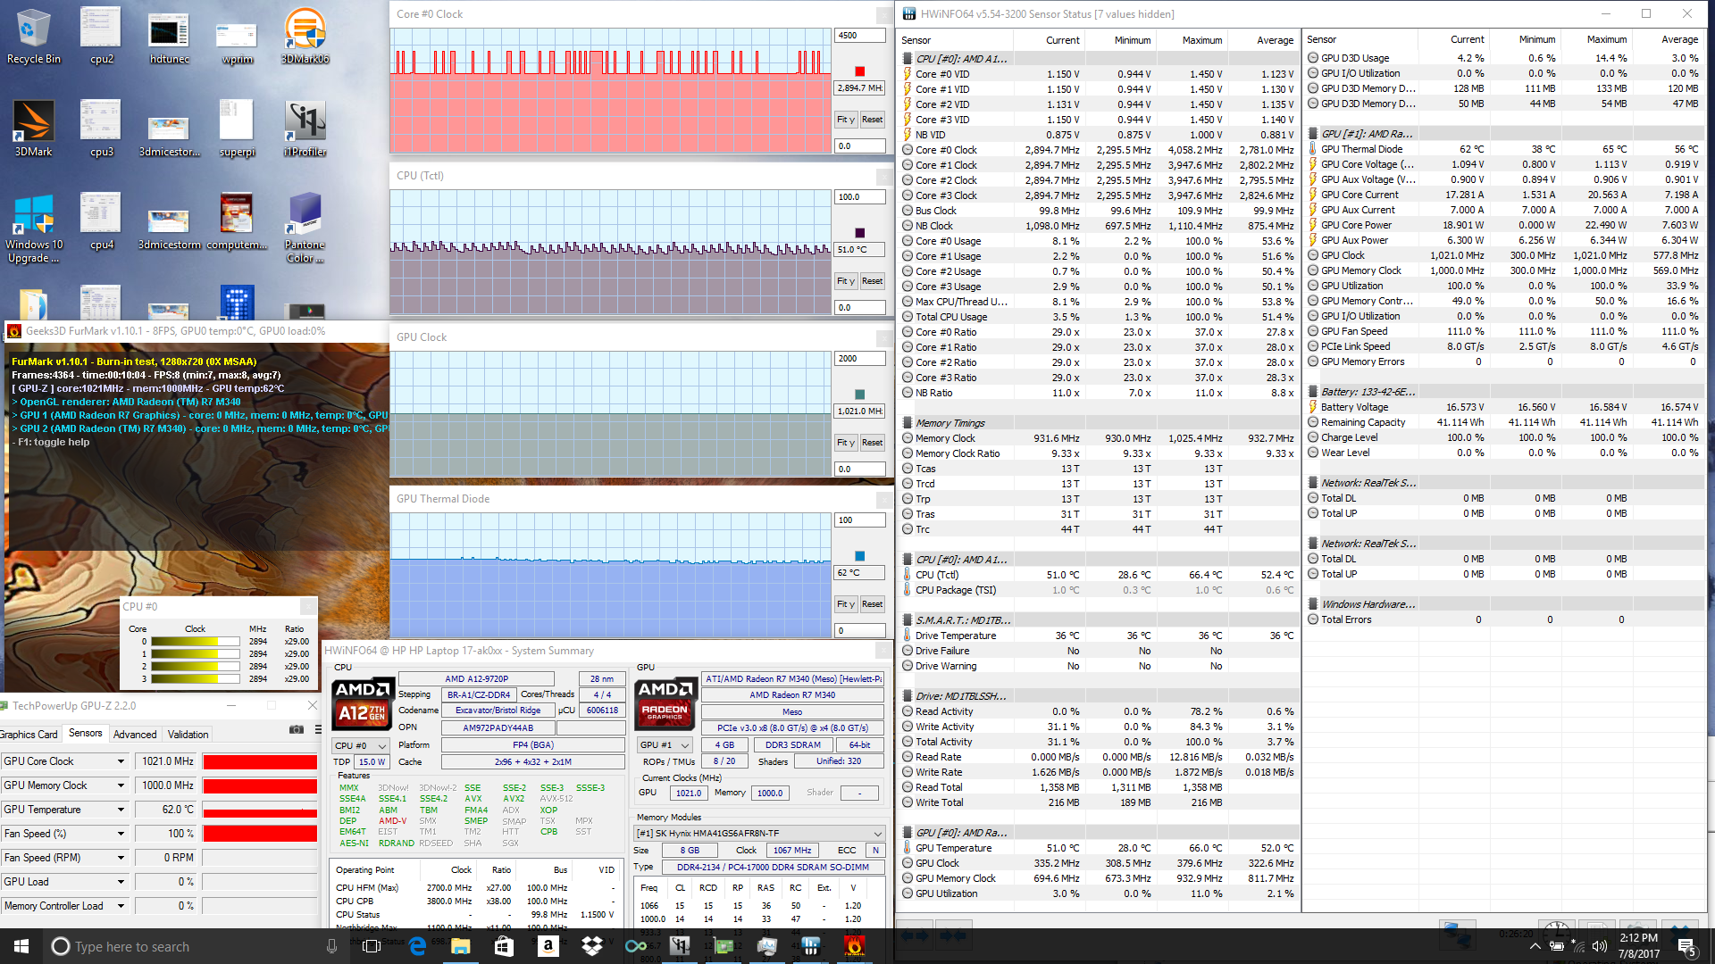This screenshot has height=964, width=1715.
Task: Open the Microsoft Store taskbar icon
Action: click(x=504, y=946)
